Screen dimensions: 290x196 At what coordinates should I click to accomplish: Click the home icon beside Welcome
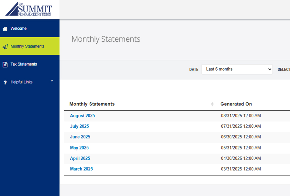click(x=5, y=29)
